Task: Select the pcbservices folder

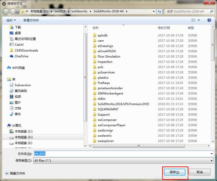Action: pos(104,72)
